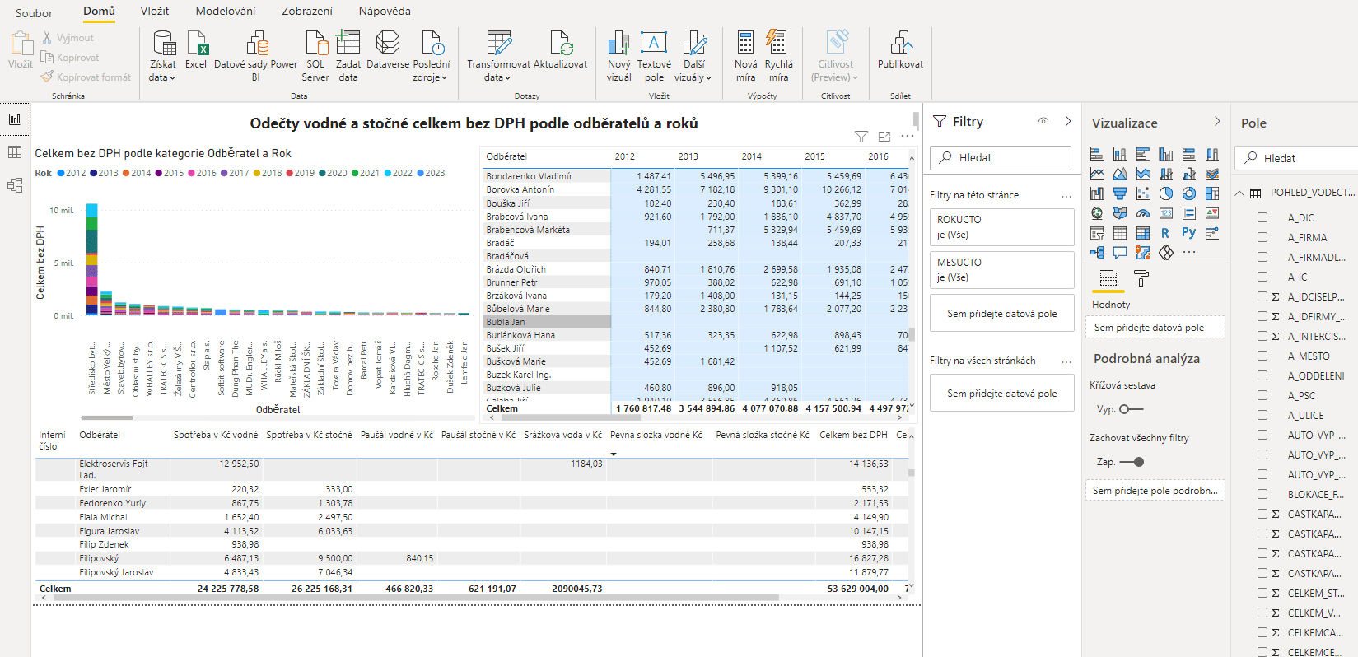Screen dimensions: 1358x657
Task: Click the Zadat data button
Action: click(348, 56)
